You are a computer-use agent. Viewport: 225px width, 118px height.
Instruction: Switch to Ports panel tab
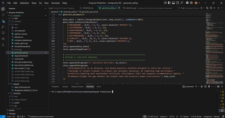pos(99,87)
